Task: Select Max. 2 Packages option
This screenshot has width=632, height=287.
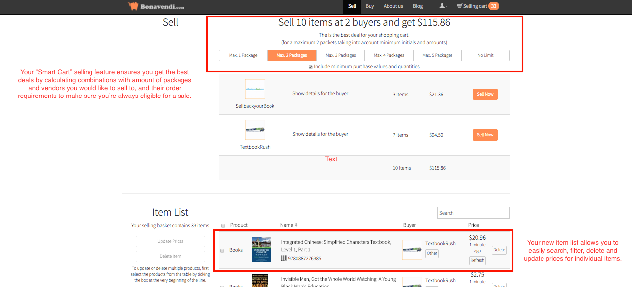Action: [292, 55]
